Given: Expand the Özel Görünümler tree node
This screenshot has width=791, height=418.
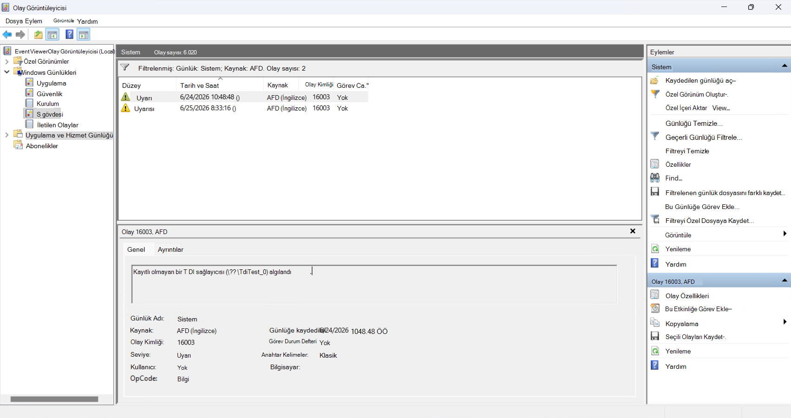Looking at the screenshot, I should (x=7, y=61).
